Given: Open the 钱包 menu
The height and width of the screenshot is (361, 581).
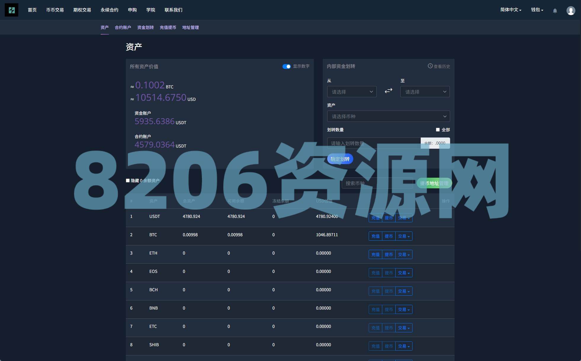Looking at the screenshot, I should click(x=537, y=10).
